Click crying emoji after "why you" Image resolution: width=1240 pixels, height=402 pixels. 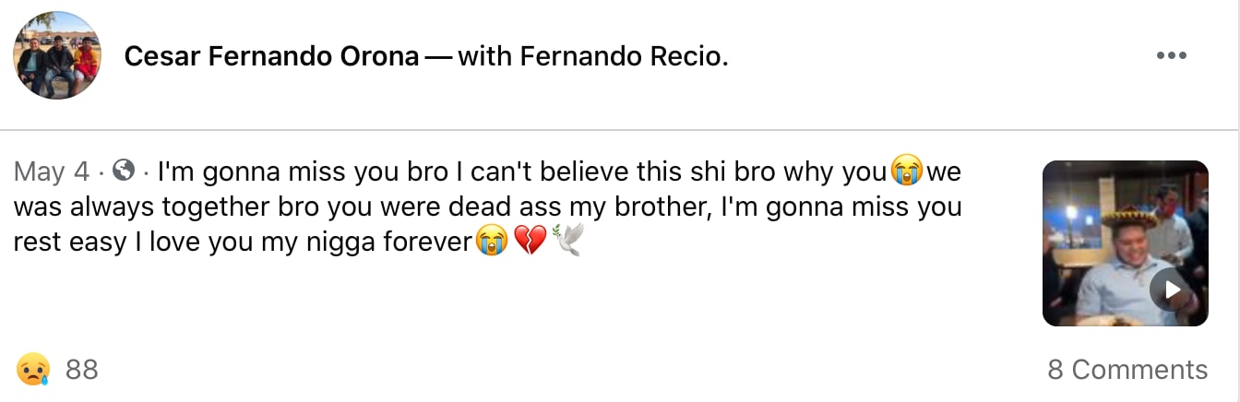coord(907,172)
